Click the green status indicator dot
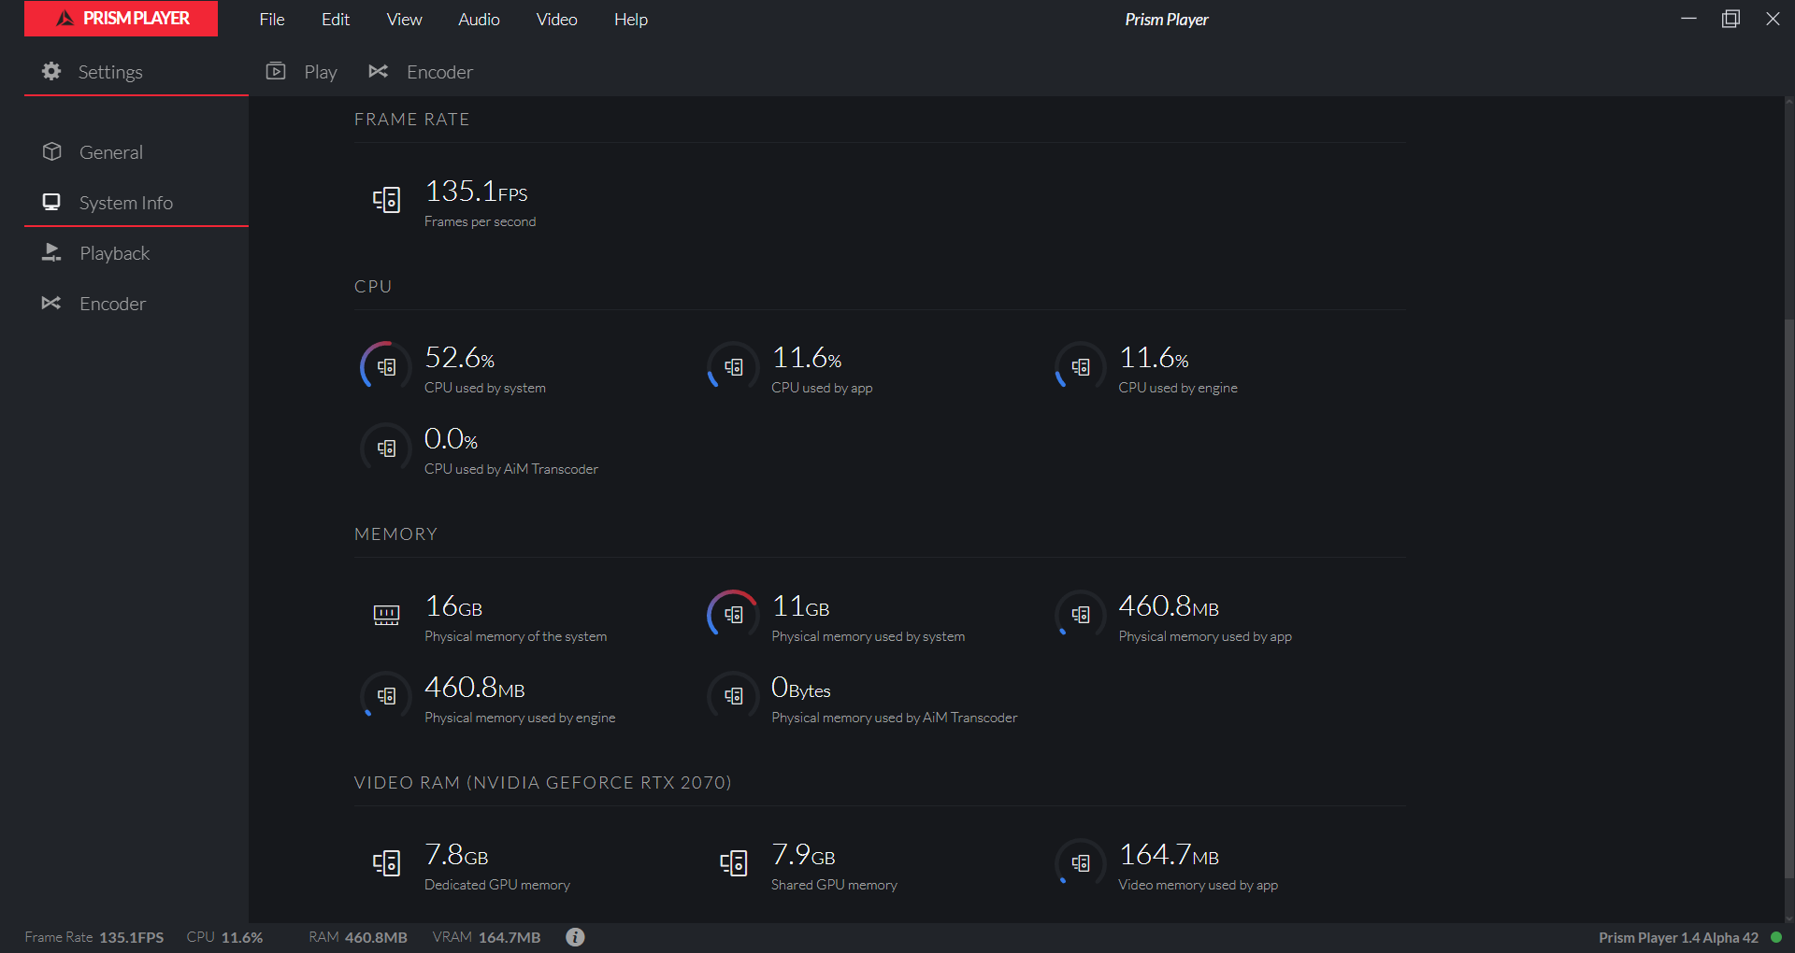The image size is (1795, 953). (x=1775, y=937)
